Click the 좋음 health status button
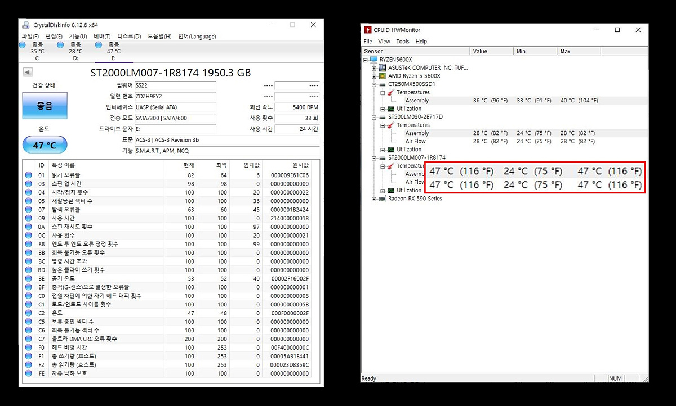Image resolution: width=676 pixels, height=406 pixels. [45, 106]
